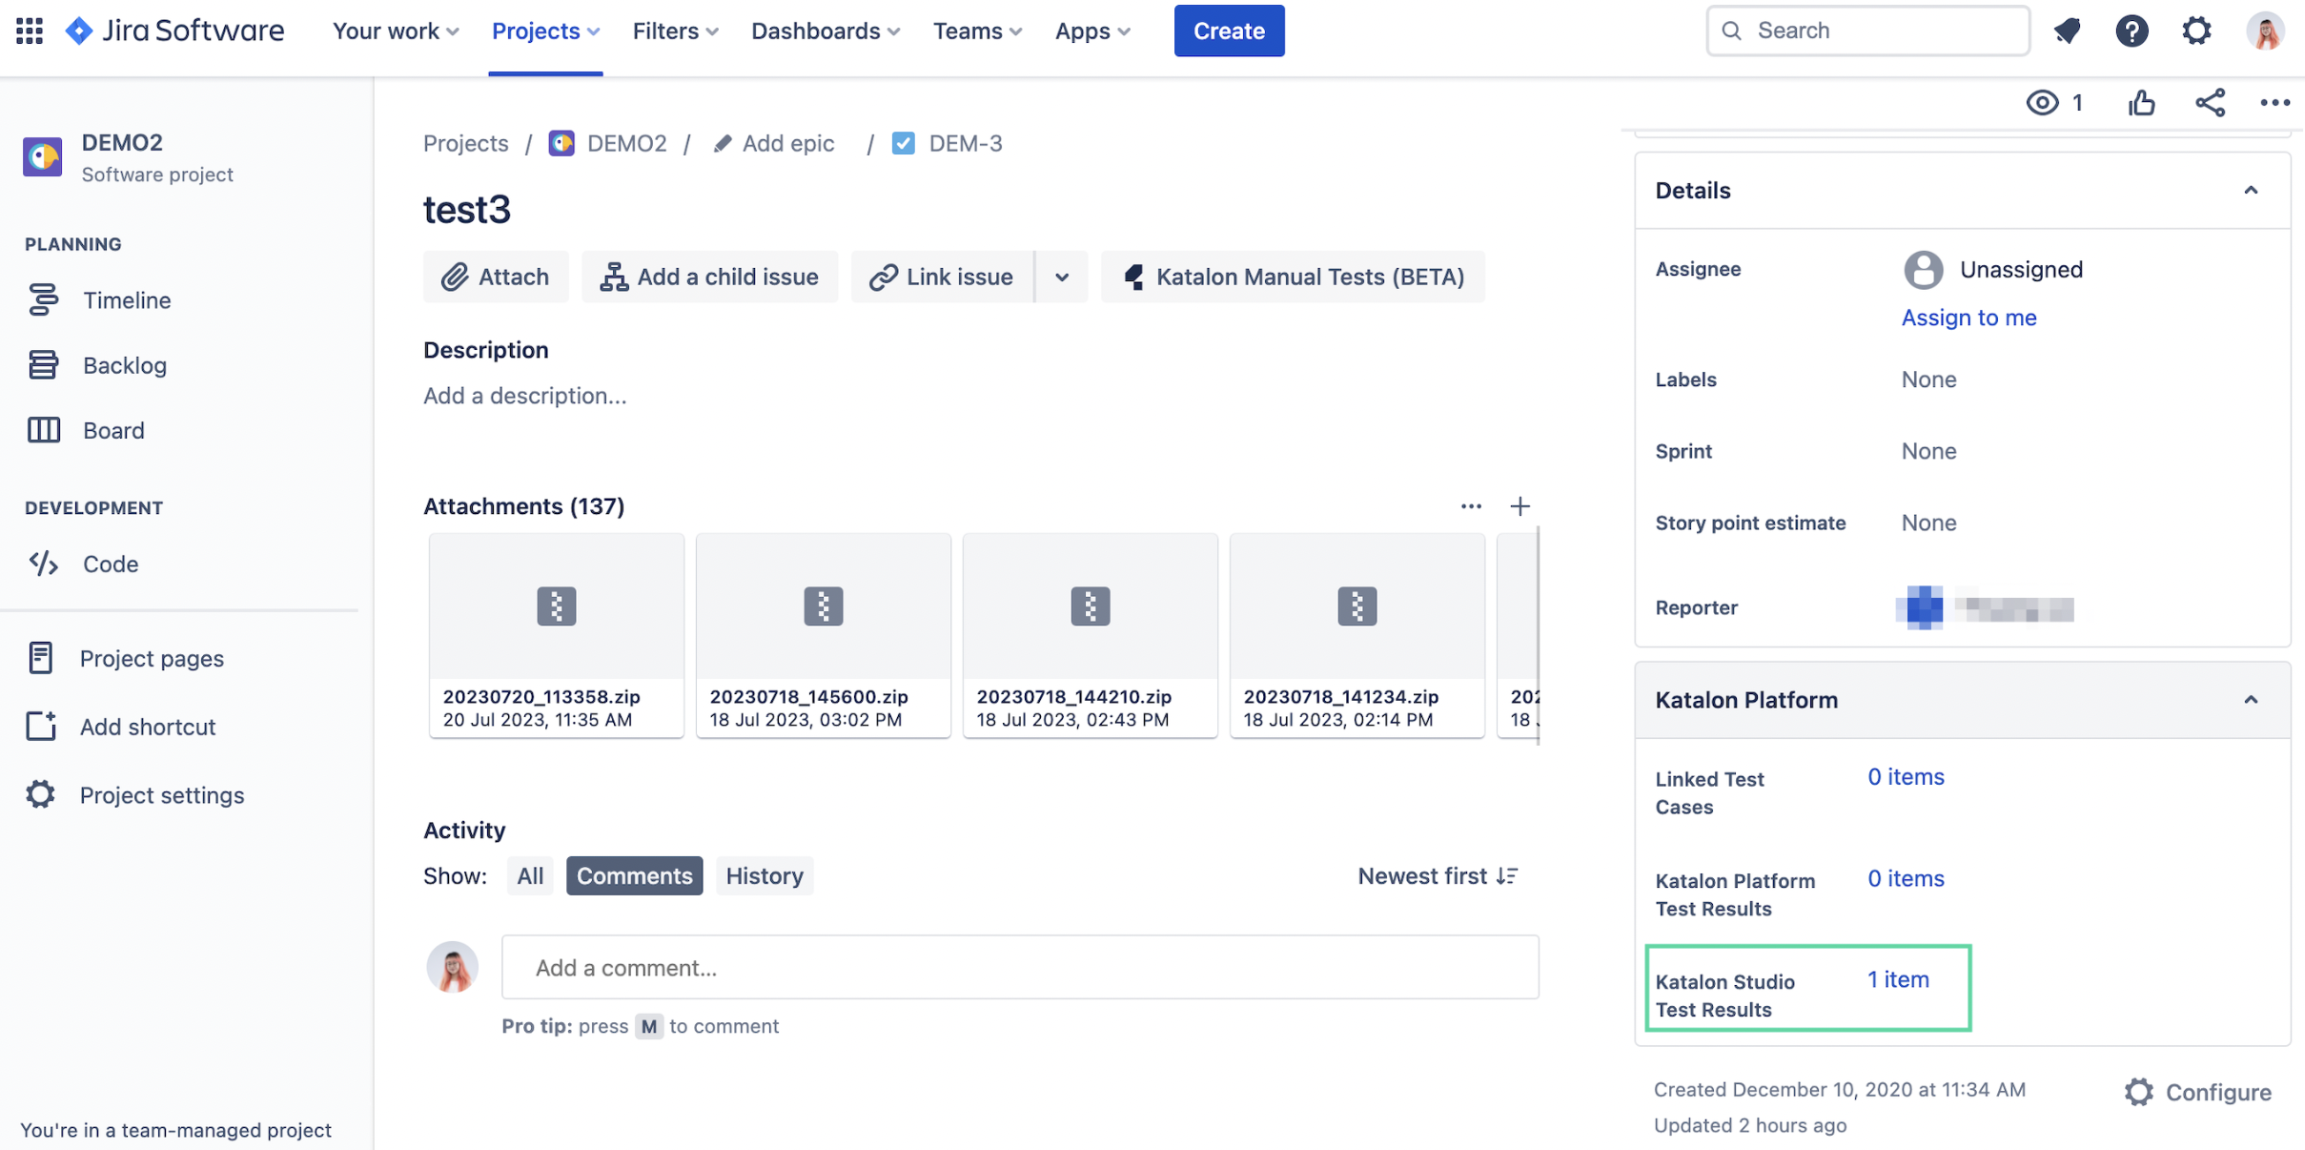
Task: Show Comments in activity filter
Action: coord(634,875)
